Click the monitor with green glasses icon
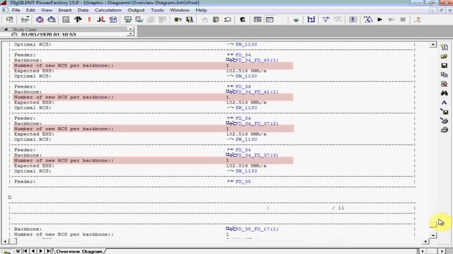 [x=128, y=20]
